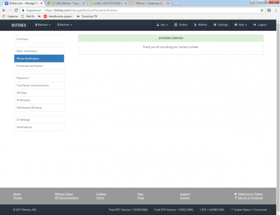Reload the page with refresh icon
Screen dimensions: 280x215
coord(16,10)
